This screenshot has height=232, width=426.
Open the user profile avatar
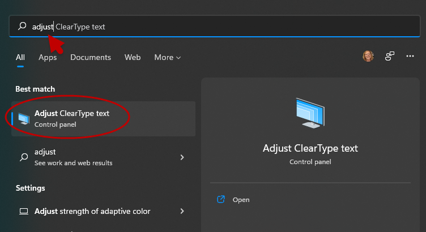(x=368, y=56)
